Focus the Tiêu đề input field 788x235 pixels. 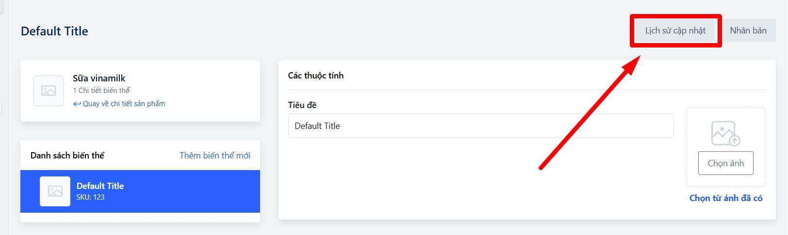pos(480,126)
